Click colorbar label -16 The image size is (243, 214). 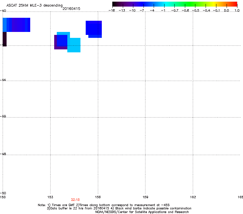coord(112,11)
